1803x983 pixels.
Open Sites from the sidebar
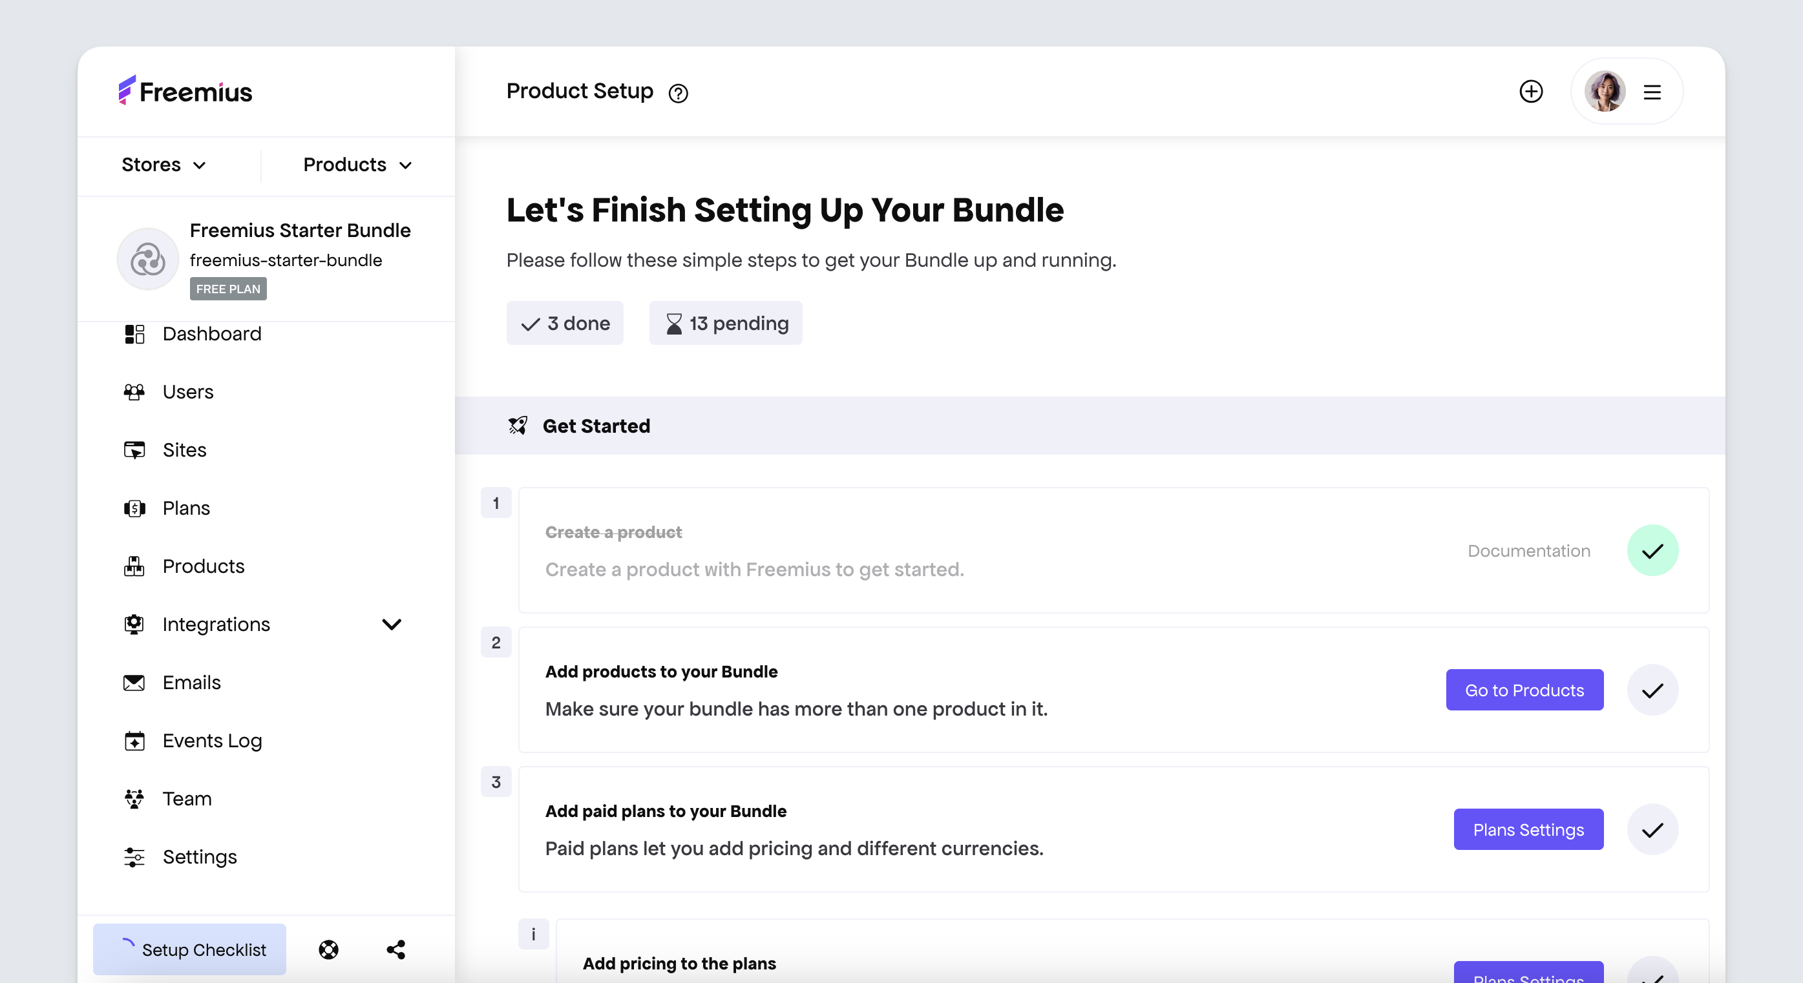click(x=184, y=450)
